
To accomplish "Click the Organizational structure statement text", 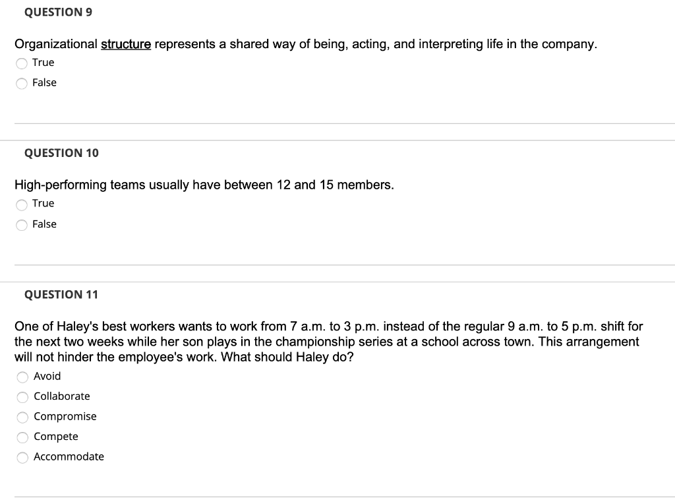I will (305, 44).
